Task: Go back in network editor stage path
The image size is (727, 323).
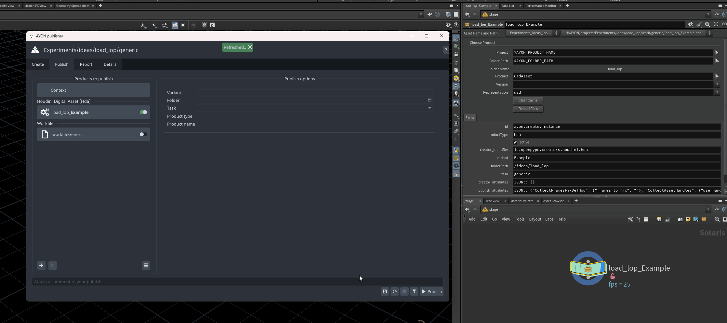Action: pyautogui.click(x=467, y=209)
